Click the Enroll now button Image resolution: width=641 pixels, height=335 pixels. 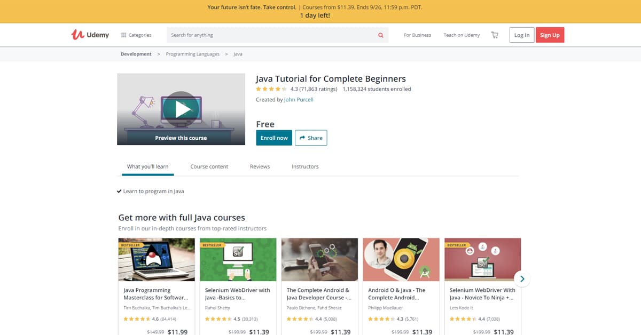pos(273,138)
